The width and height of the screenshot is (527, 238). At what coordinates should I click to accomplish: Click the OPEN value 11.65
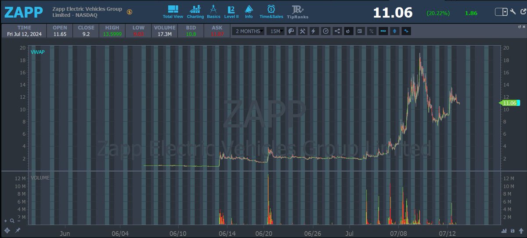click(60, 34)
